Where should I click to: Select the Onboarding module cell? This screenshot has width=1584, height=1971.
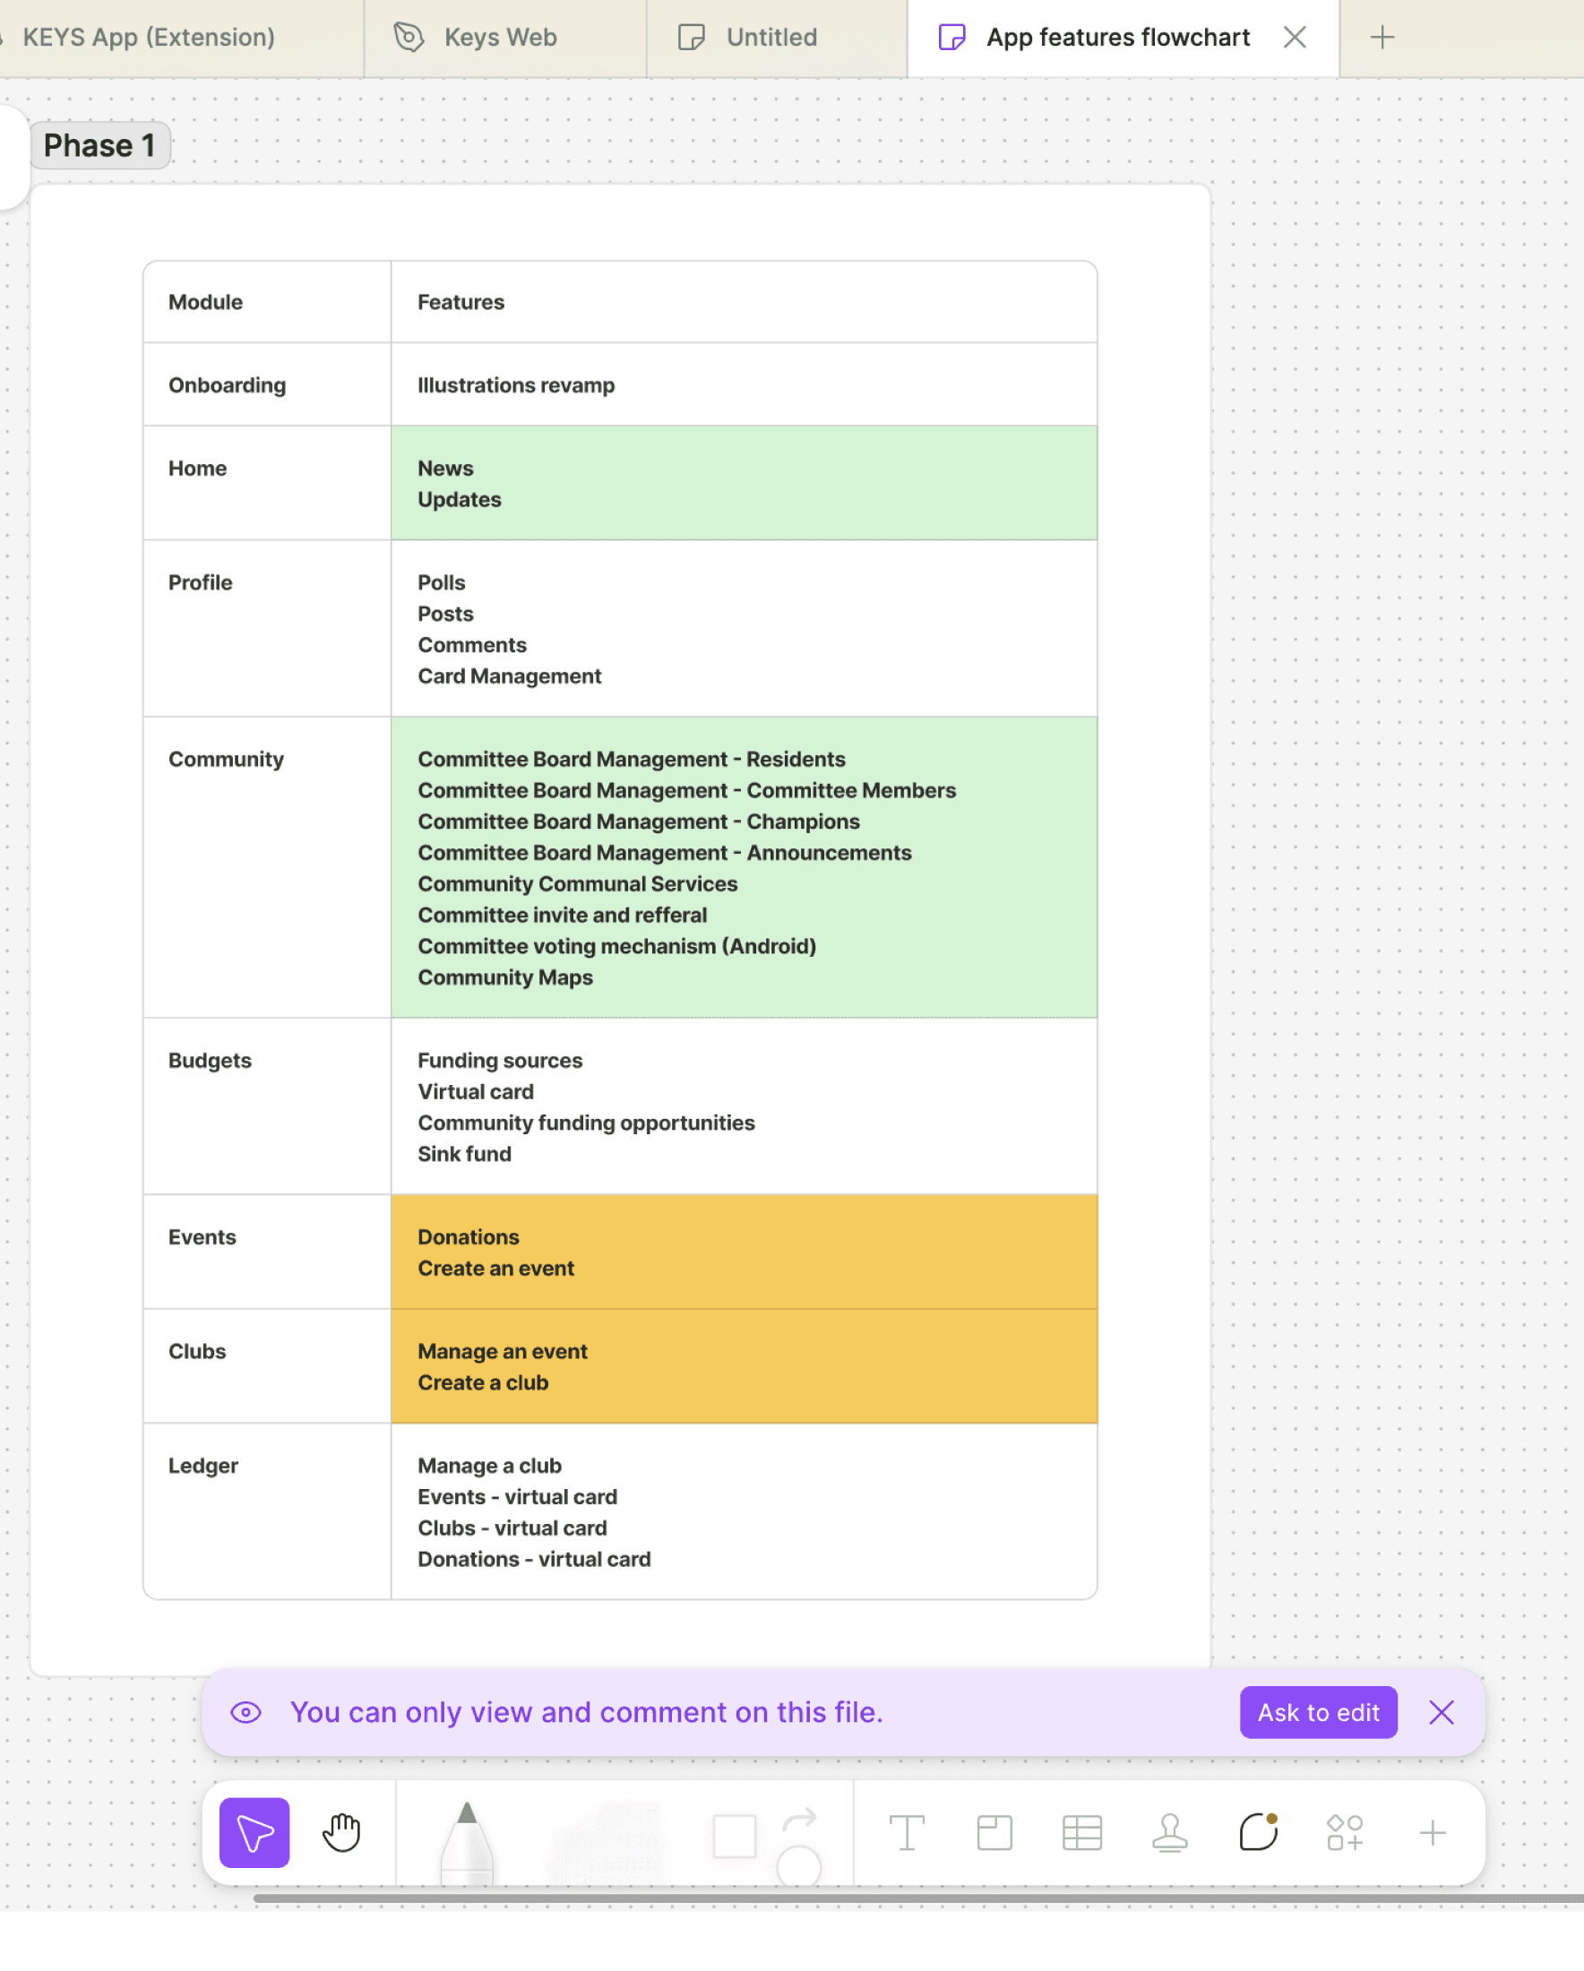(x=267, y=385)
